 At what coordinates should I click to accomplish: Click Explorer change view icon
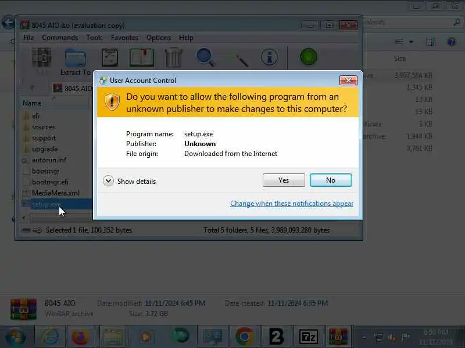coord(399,42)
